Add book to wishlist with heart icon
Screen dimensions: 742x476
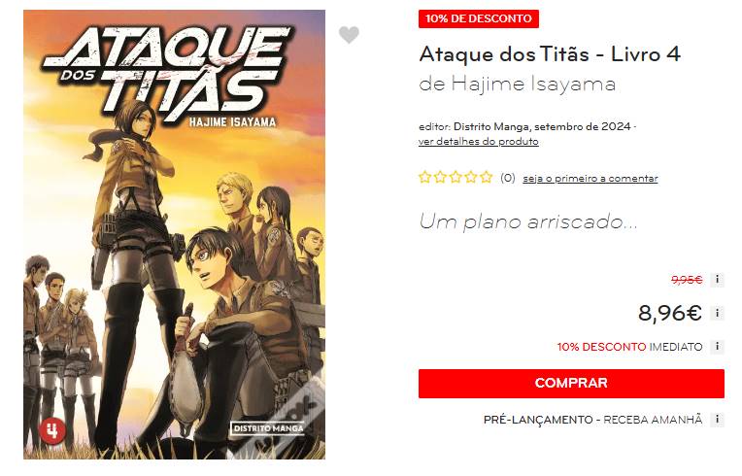coord(349,35)
